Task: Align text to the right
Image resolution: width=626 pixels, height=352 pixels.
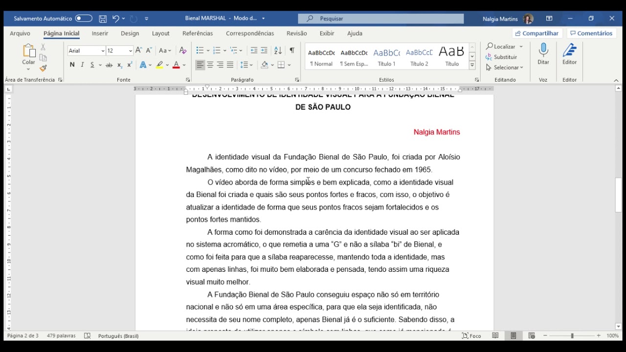Action: click(x=220, y=65)
